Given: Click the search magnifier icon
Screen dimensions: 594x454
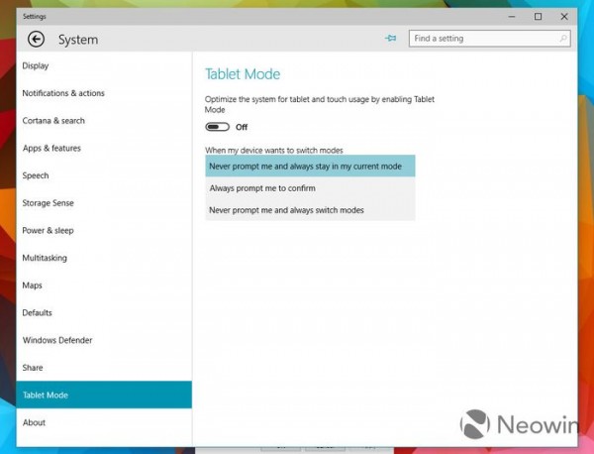Looking at the screenshot, I should 563,39.
